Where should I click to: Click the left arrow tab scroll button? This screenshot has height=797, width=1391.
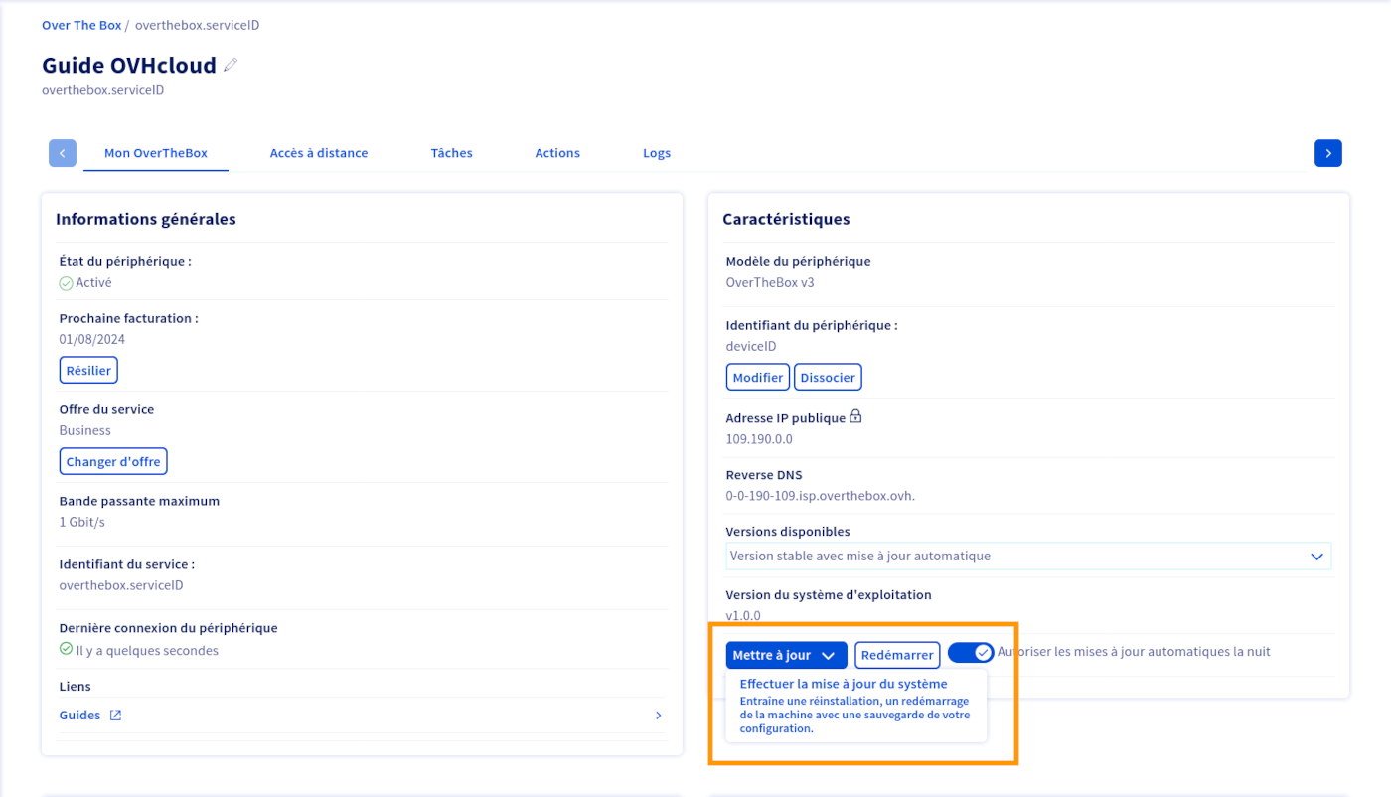pyautogui.click(x=63, y=153)
